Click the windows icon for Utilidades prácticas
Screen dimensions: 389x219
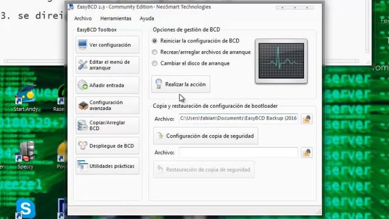tap(83, 165)
